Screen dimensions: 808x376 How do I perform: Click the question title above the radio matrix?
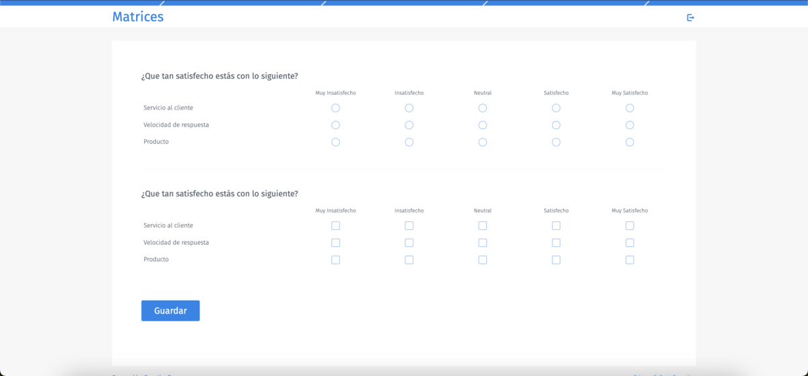tap(220, 76)
